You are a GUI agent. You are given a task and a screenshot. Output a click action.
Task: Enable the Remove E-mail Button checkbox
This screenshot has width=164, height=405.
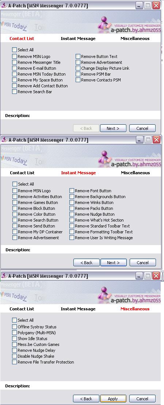click(x=14, y=68)
